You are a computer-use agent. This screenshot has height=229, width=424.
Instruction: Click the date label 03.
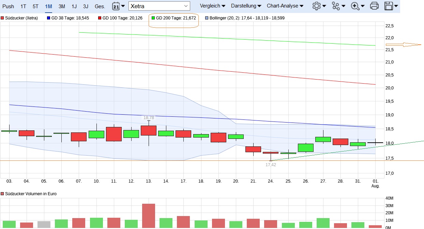point(9,181)
